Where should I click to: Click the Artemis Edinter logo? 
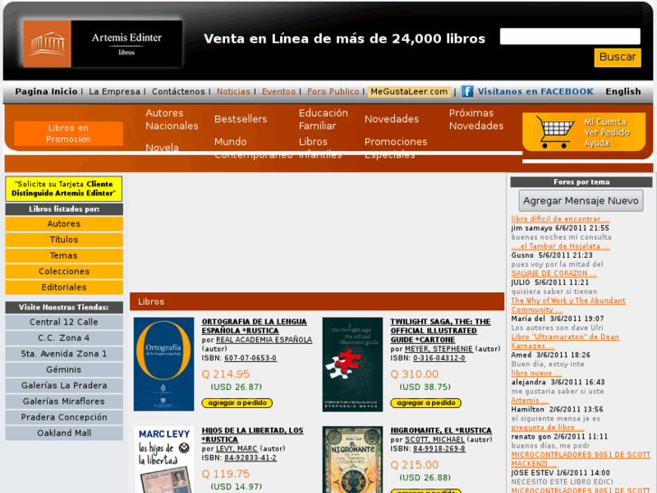103,43
